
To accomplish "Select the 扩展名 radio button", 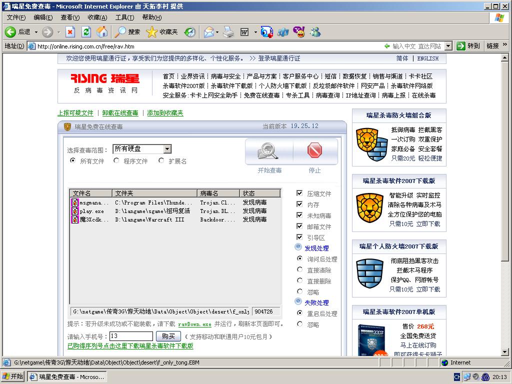I will tap(161, 160).
